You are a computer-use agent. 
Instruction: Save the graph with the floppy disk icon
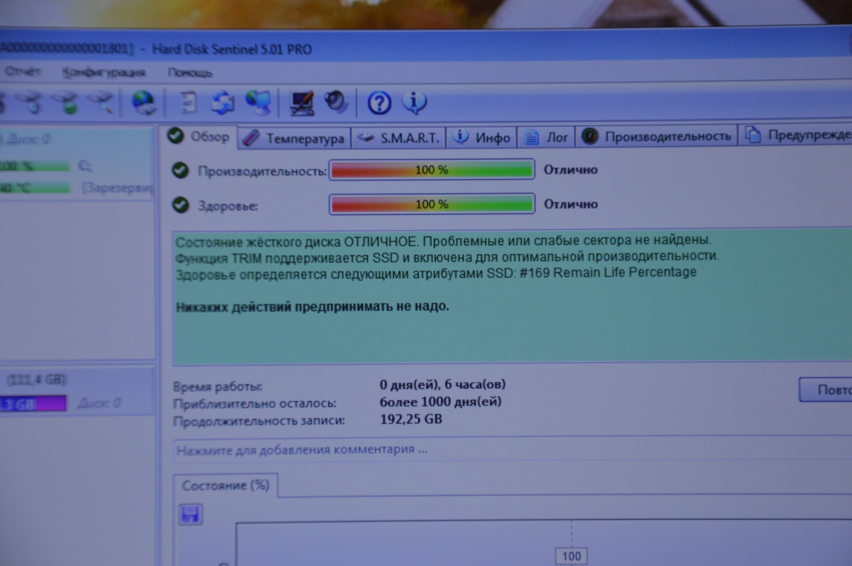[190, 514]
